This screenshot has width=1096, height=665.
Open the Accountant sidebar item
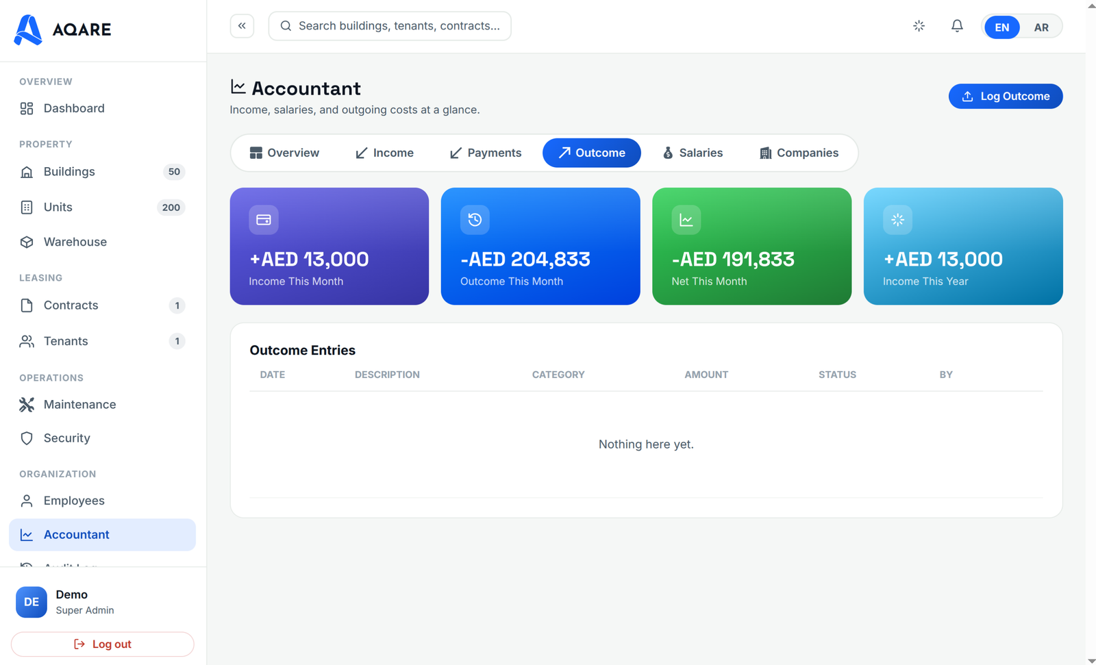(102, 535)
